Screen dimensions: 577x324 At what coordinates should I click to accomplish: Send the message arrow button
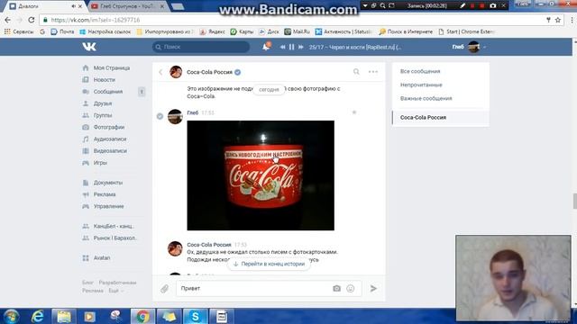(373, 288)
